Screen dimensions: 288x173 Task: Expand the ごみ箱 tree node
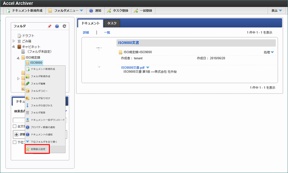click(x=14, y=41)
